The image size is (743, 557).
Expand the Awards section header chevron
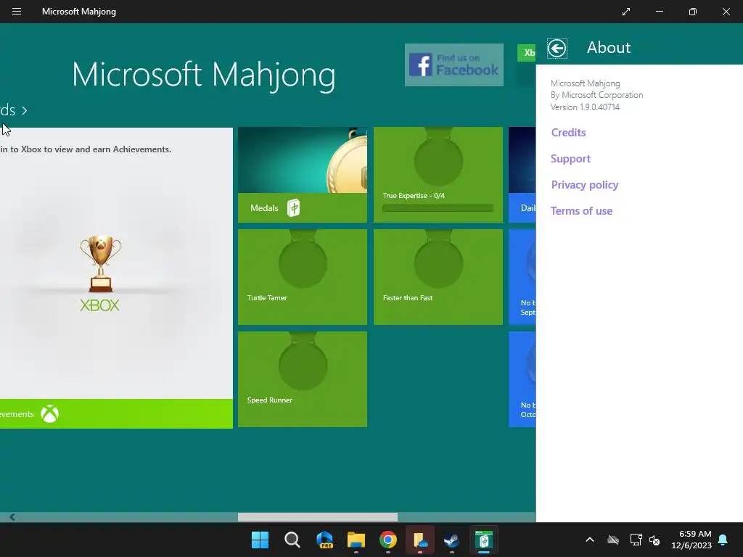[24, 111]
